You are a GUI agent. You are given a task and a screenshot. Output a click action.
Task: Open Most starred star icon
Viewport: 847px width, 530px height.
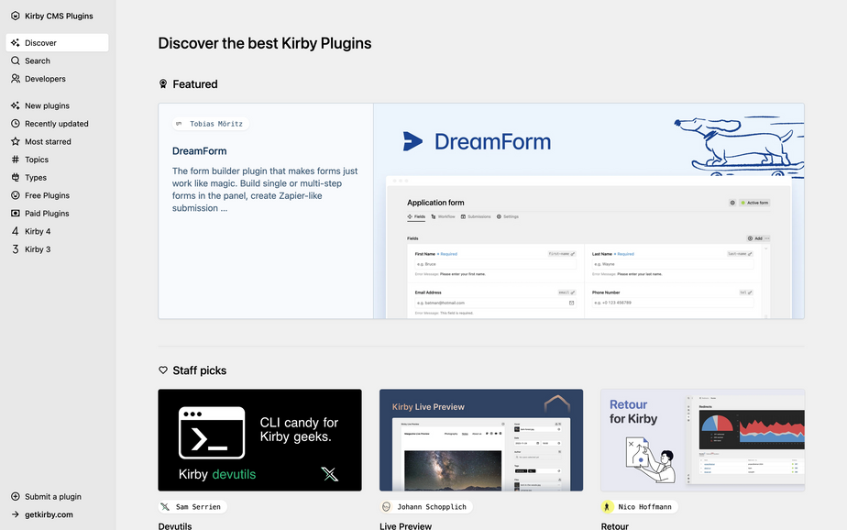[16, 141]
